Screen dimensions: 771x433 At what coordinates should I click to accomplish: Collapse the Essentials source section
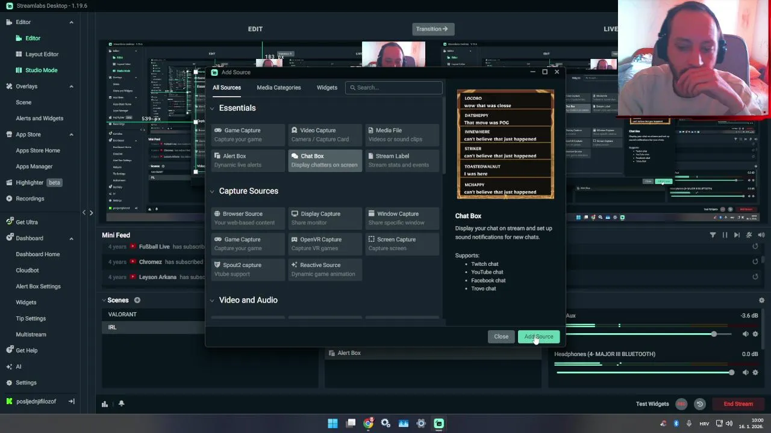(x=212, y=108)
